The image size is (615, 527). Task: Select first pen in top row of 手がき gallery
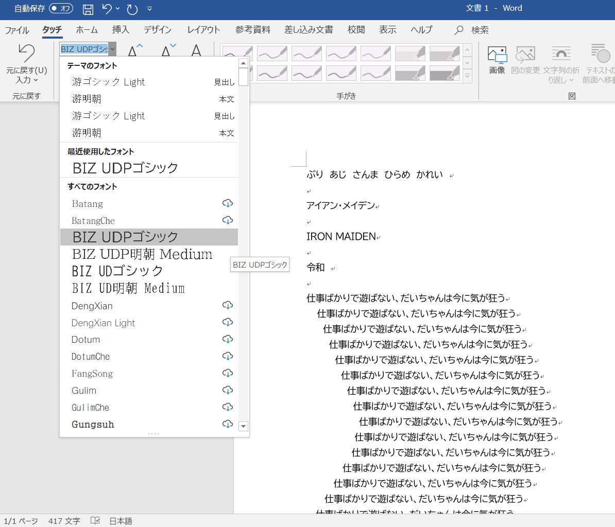[x=237, y=54]
